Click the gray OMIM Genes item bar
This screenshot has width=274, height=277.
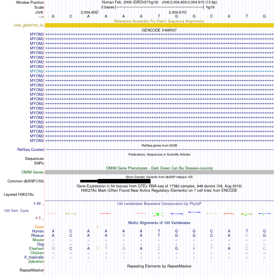coord(159,172)
